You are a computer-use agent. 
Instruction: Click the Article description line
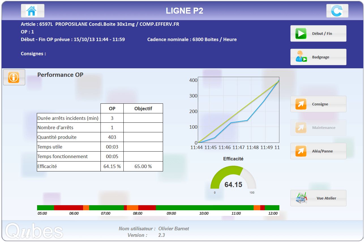tap(100, 24)
